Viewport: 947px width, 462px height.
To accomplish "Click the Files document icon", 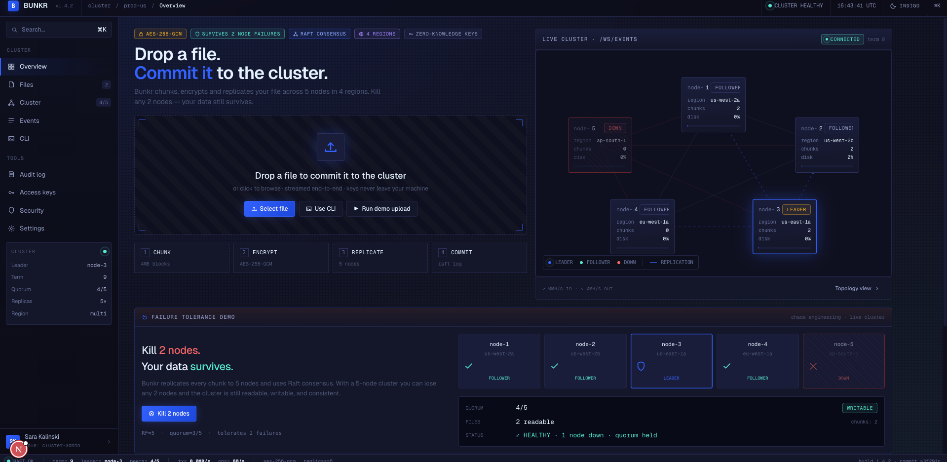I will coord(11,84).
